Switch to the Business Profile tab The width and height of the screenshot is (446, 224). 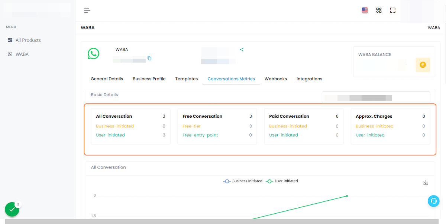[149, 79]
